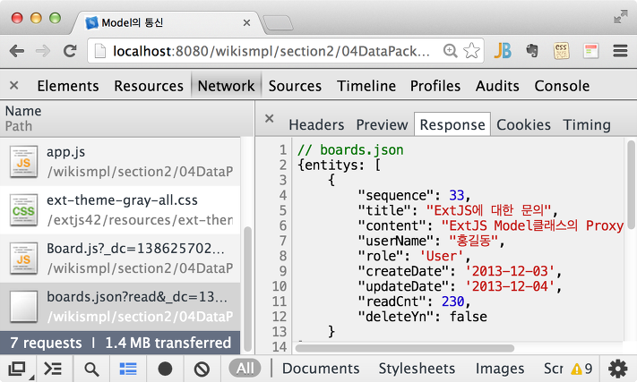Click the app.js JS file icon
This screenshot has height=382, width=637.
pos(23,162)
